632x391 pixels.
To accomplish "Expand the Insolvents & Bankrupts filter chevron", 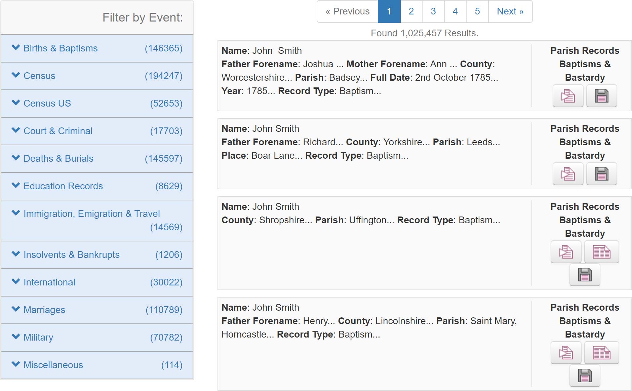I will [16, 254].
